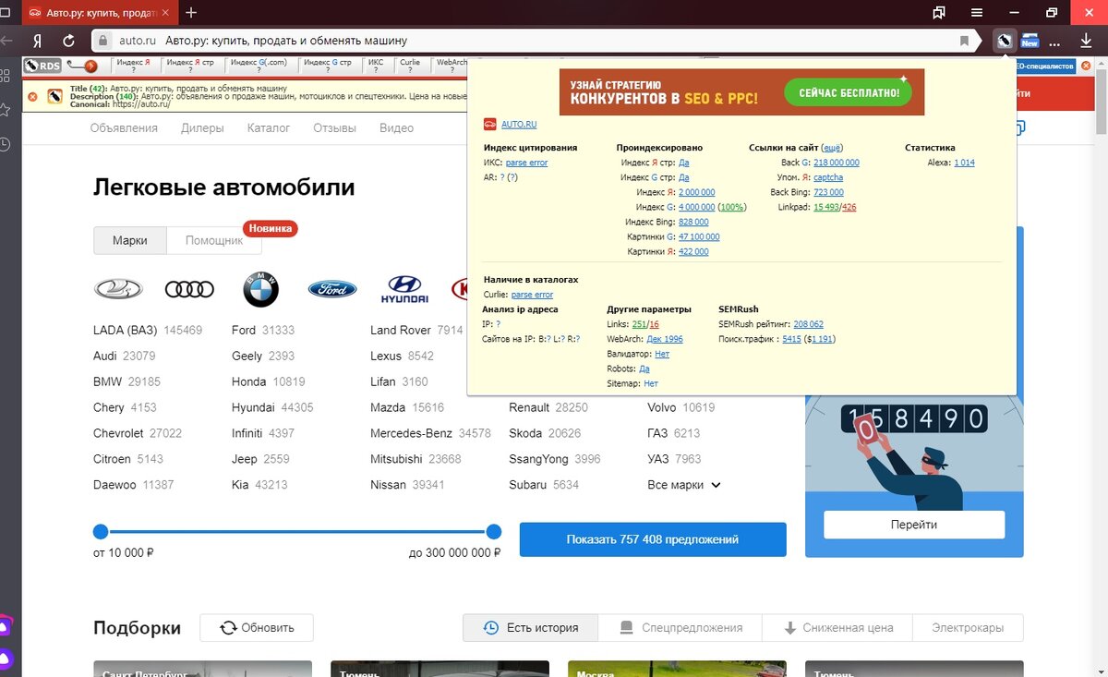
Task: Click the Перейти button
Action: [x=914, y=525]
